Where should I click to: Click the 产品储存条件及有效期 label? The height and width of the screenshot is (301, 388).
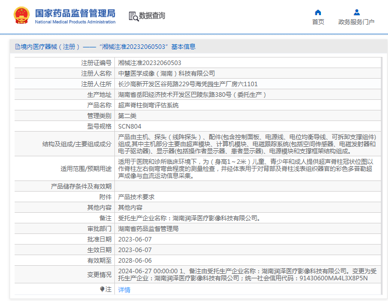[81, 187]
